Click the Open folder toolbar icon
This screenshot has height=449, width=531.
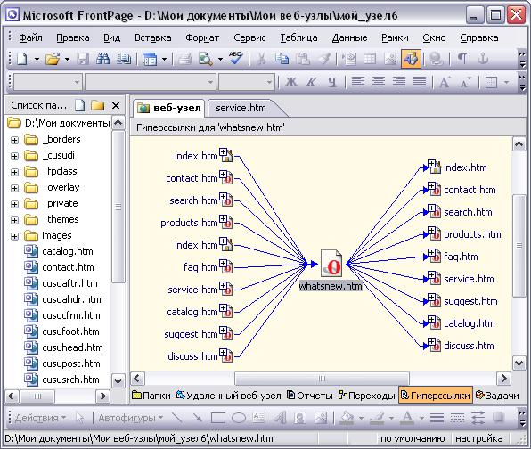pos(53,60)
